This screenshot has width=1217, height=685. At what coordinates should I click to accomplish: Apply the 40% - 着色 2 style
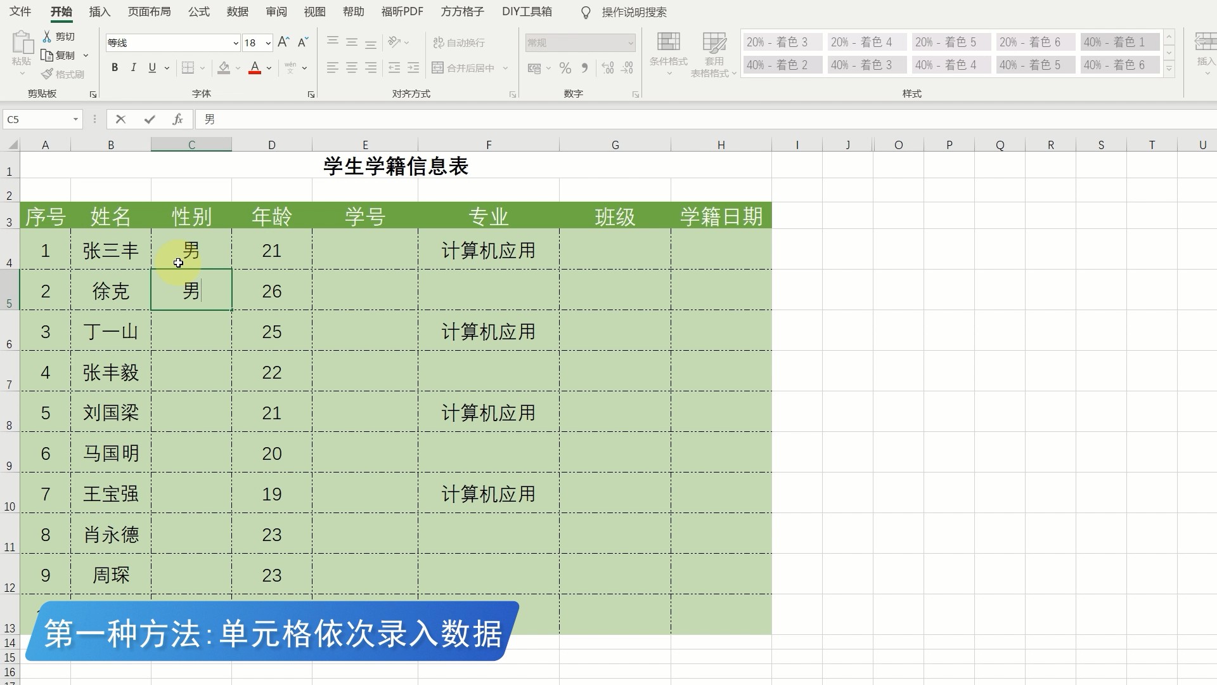click(783, 65)
